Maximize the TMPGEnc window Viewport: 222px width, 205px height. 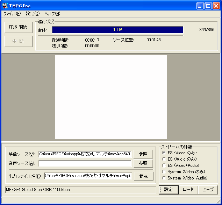[x=208, y=6]
